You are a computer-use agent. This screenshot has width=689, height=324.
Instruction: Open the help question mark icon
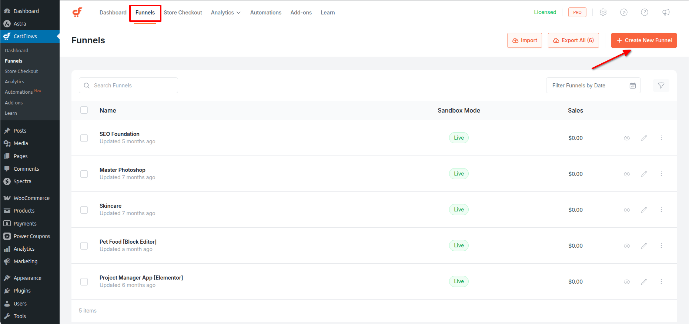(x=645, y=12)
